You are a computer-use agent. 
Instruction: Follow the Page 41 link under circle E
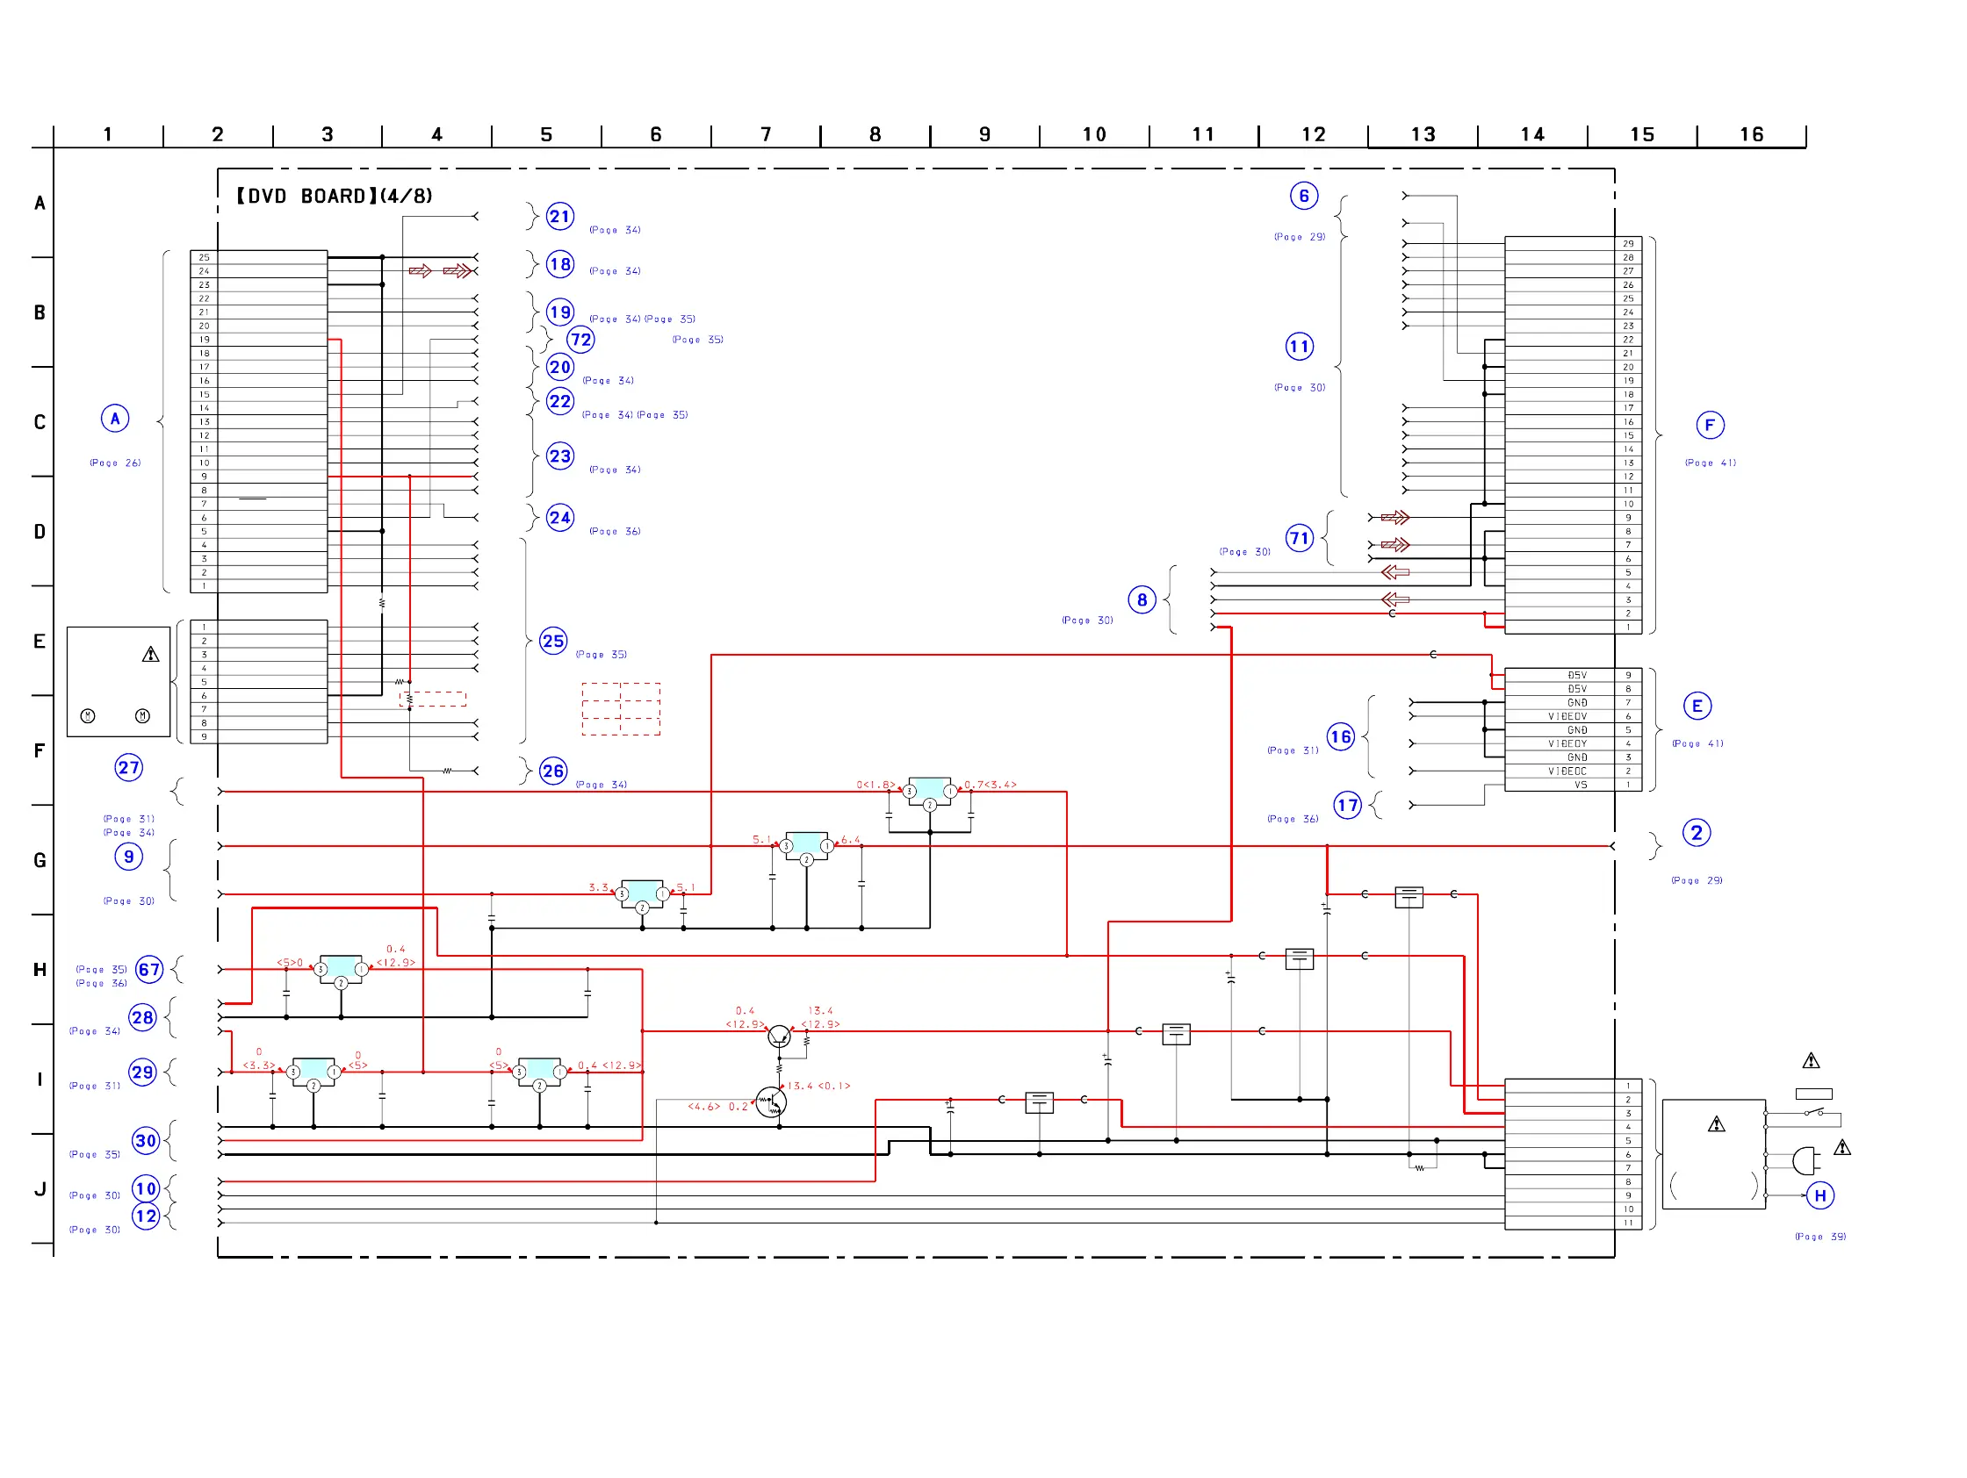1697,744
